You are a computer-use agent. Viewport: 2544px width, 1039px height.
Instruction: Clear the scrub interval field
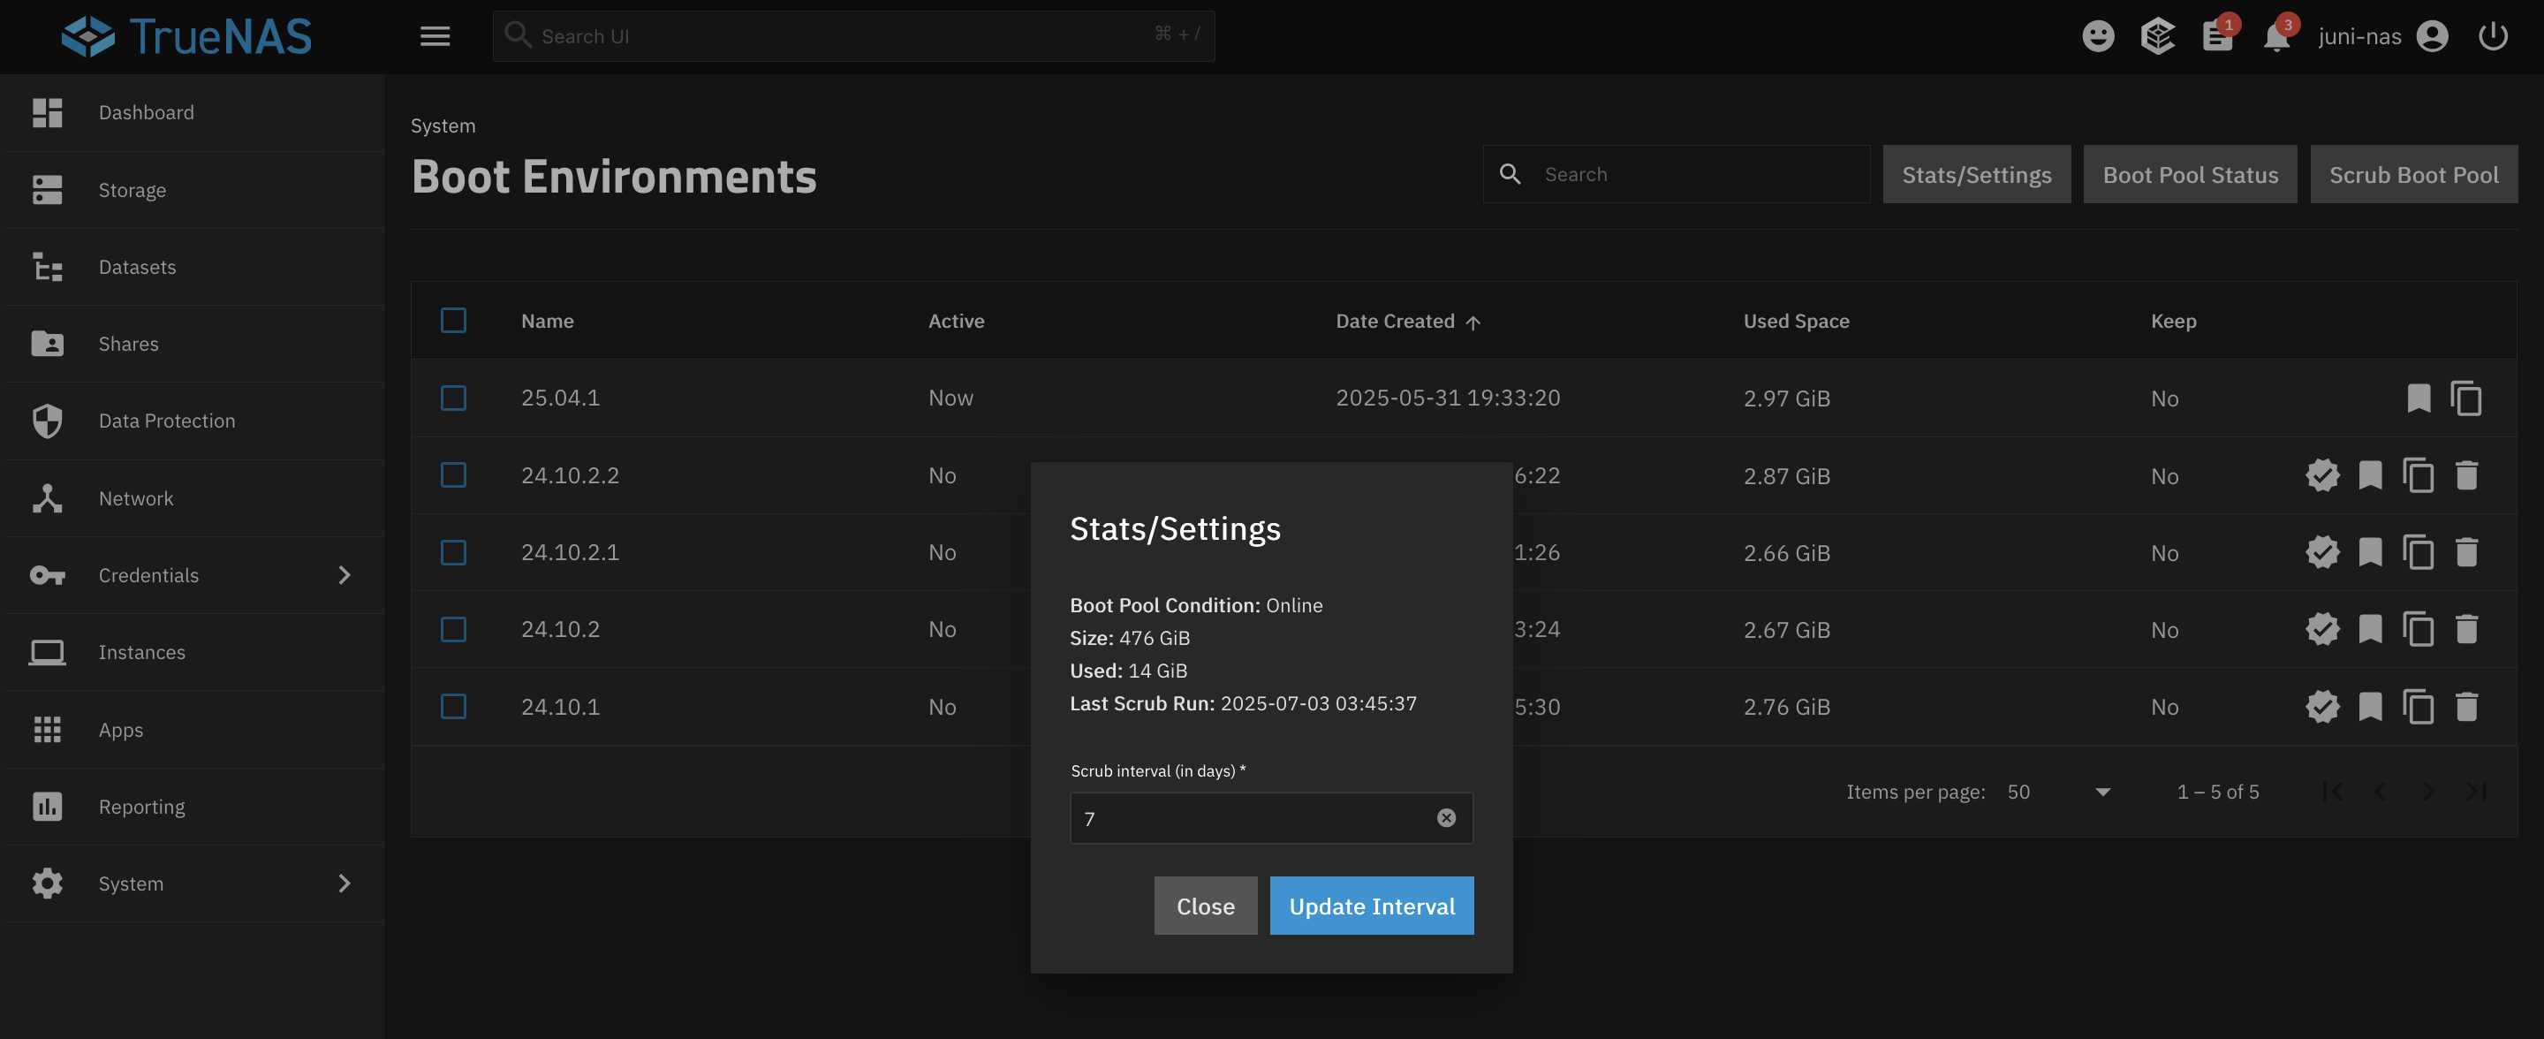coord(1446,818)
